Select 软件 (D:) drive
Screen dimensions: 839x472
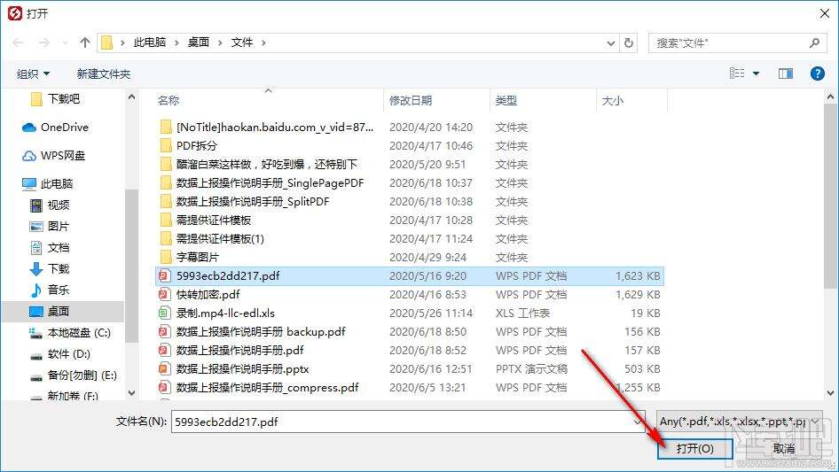60,354
